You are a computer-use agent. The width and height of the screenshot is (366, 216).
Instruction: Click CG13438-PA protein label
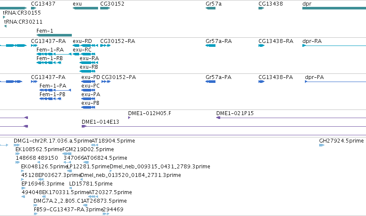pos(276,77)
